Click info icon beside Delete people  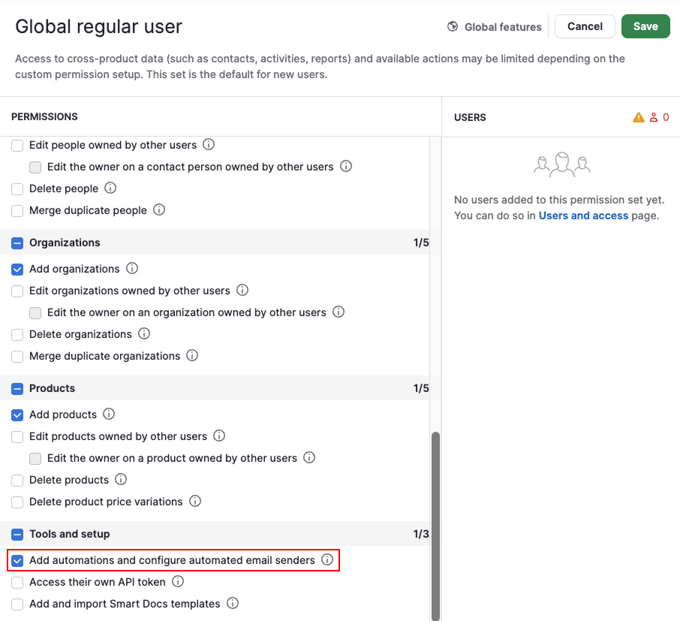pos(110,188)
